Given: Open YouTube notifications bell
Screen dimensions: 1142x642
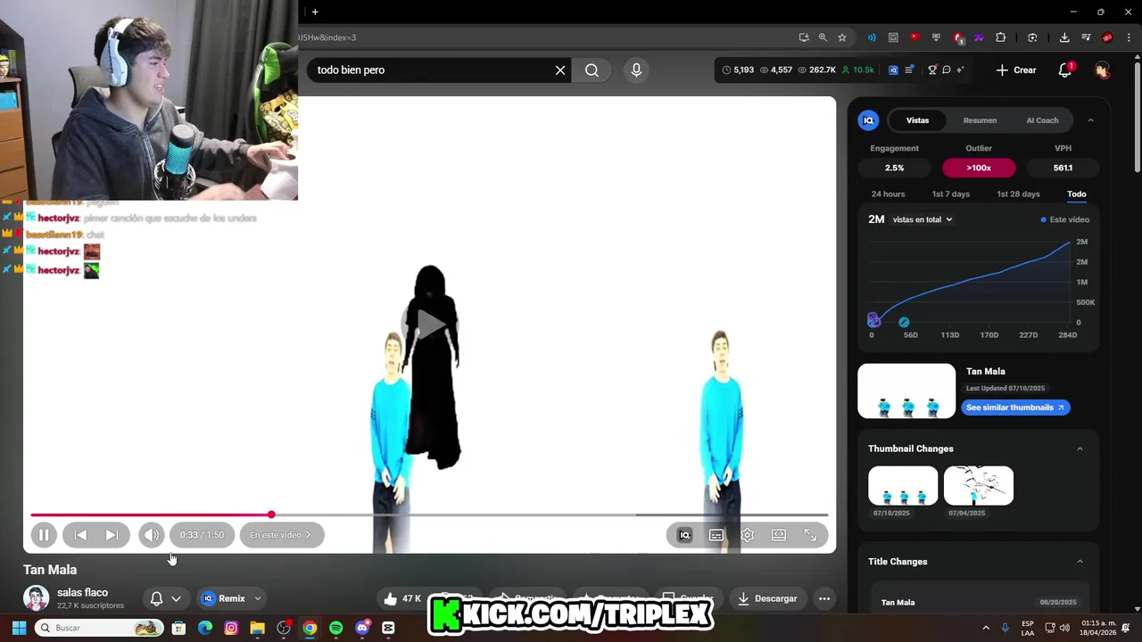Looking at the screenshot, I should click(1065, 70).
